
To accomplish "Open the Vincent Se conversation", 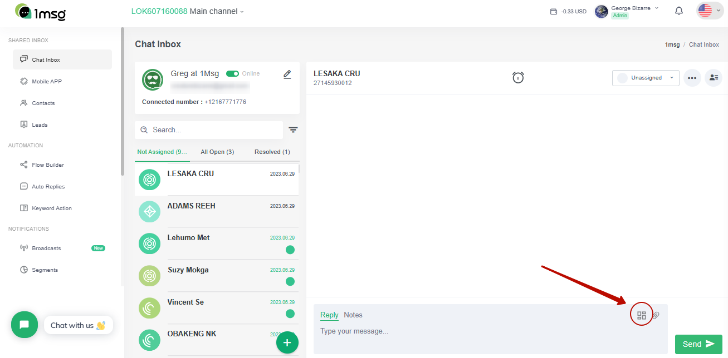I will pyautogui.click(x=217, y=308).
